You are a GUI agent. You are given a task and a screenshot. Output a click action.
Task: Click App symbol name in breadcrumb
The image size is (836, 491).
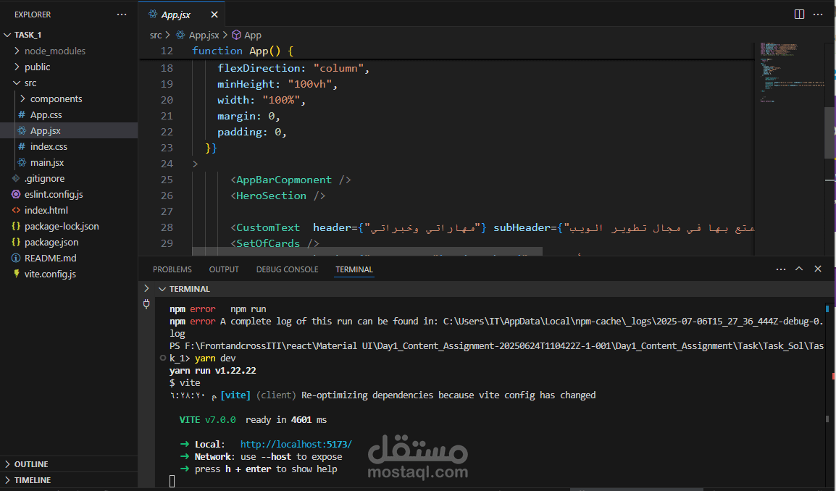tap(253, 35)
